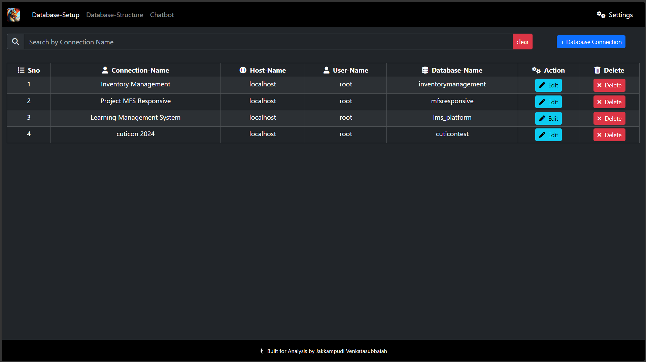Delete the Project MFS Responsive connection
Screen dimensions: 646x362
coord(609,102)
